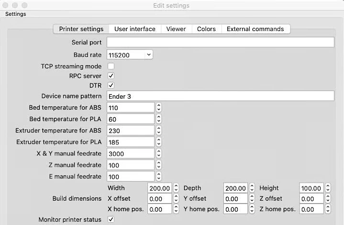The image size is (344, 225).
Task: Toggle the DTR checkbox
Action: coord(111,85)
